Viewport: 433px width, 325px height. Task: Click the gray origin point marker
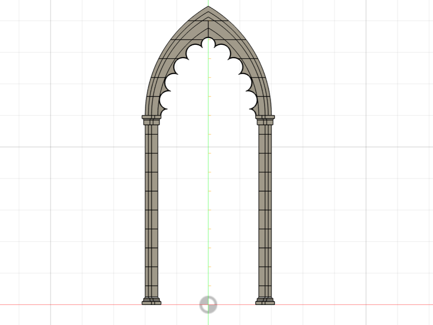[208, 305]
